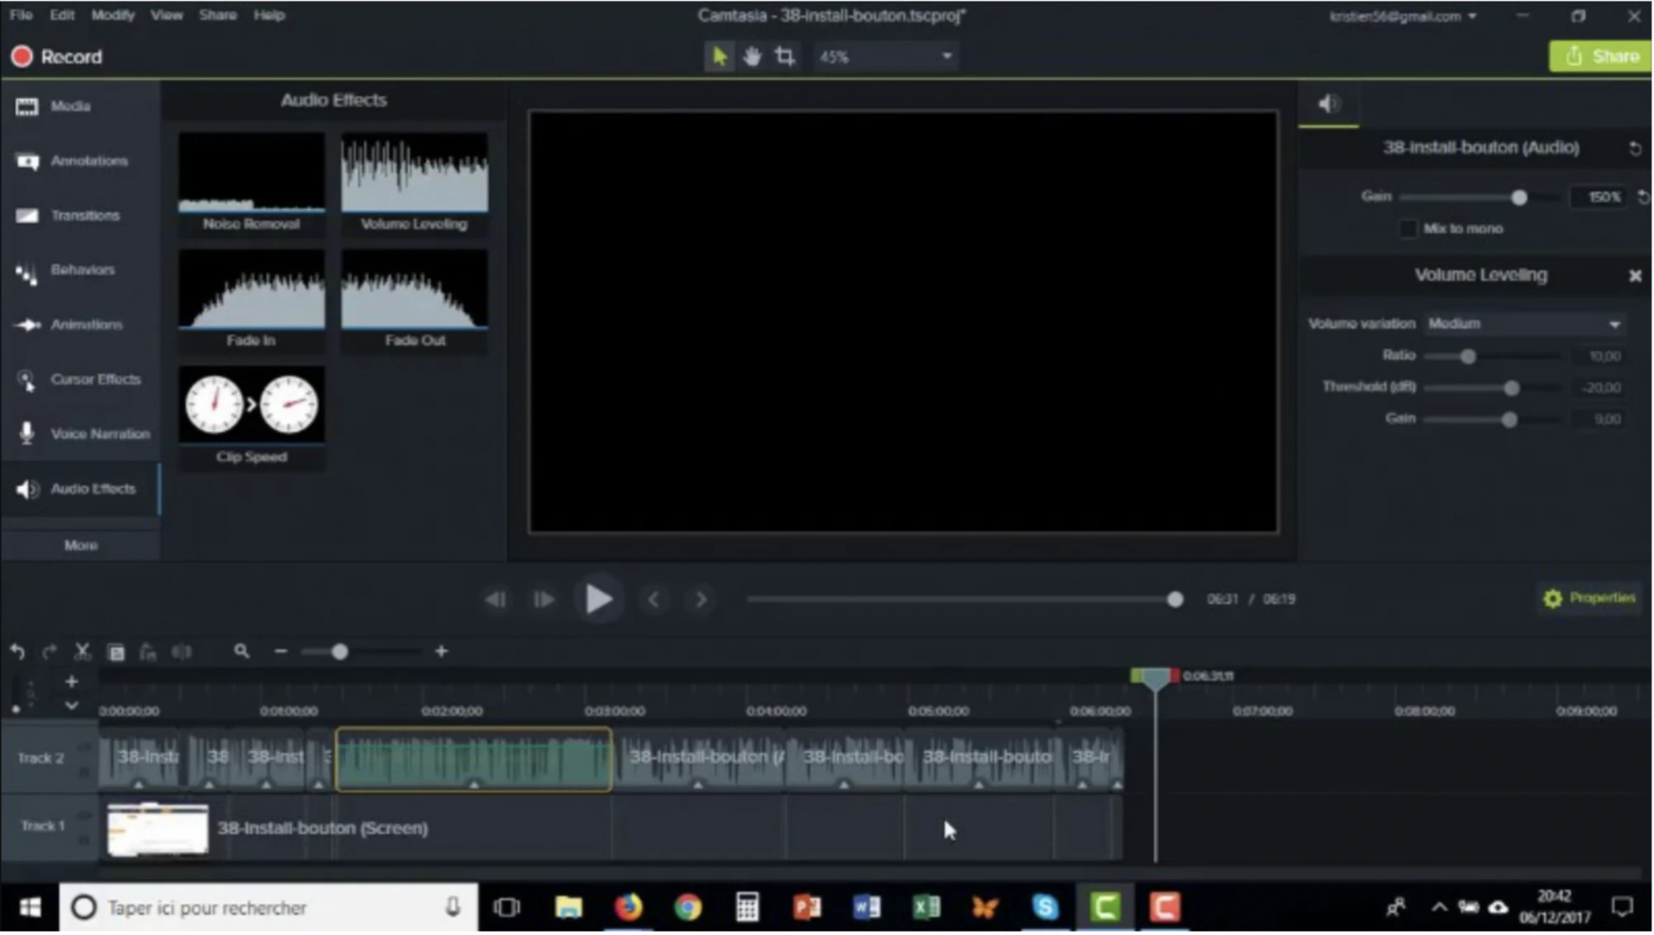Go to next marker arrow
Screen dimensions: 1654x935
coord(701,600)
